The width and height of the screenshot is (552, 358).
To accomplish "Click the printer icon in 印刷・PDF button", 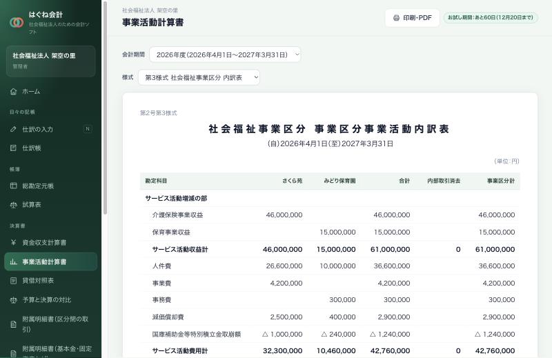I will [396, 18].
